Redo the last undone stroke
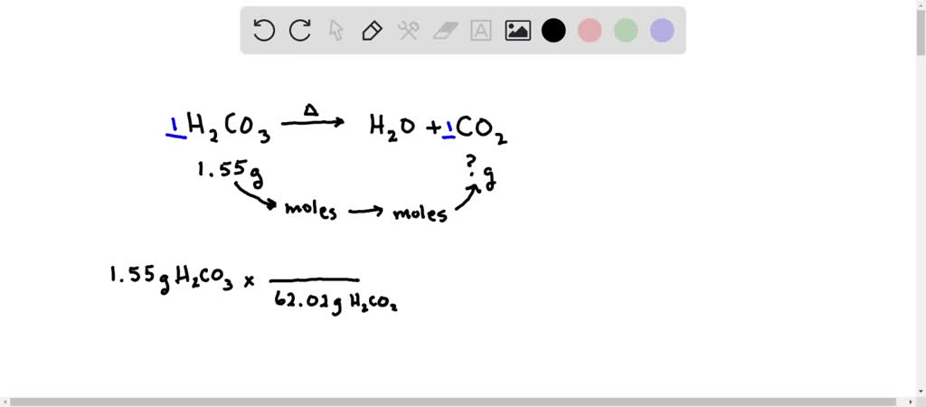Viewport: 926px width, 407px height. click(300, 30)
